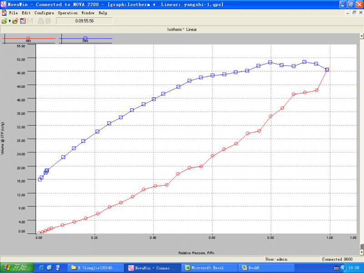Viewport: 364px width, 273px height.
Task: Open the Windows Start button
Action: point(17,268)
